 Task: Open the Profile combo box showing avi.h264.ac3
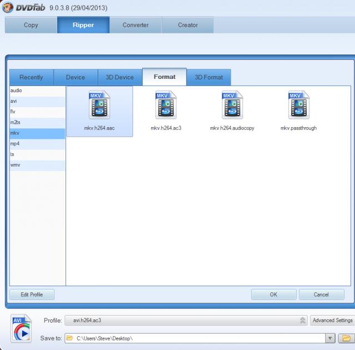(x=183, y=321)
